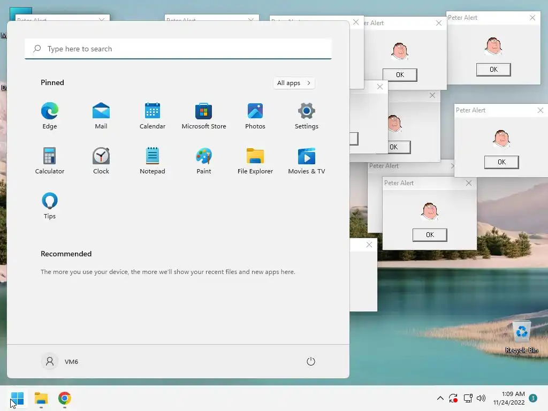This screenshot has height=411, width=548.
Task: Open the notification badge showing 3
Action: tap(533, 398)
